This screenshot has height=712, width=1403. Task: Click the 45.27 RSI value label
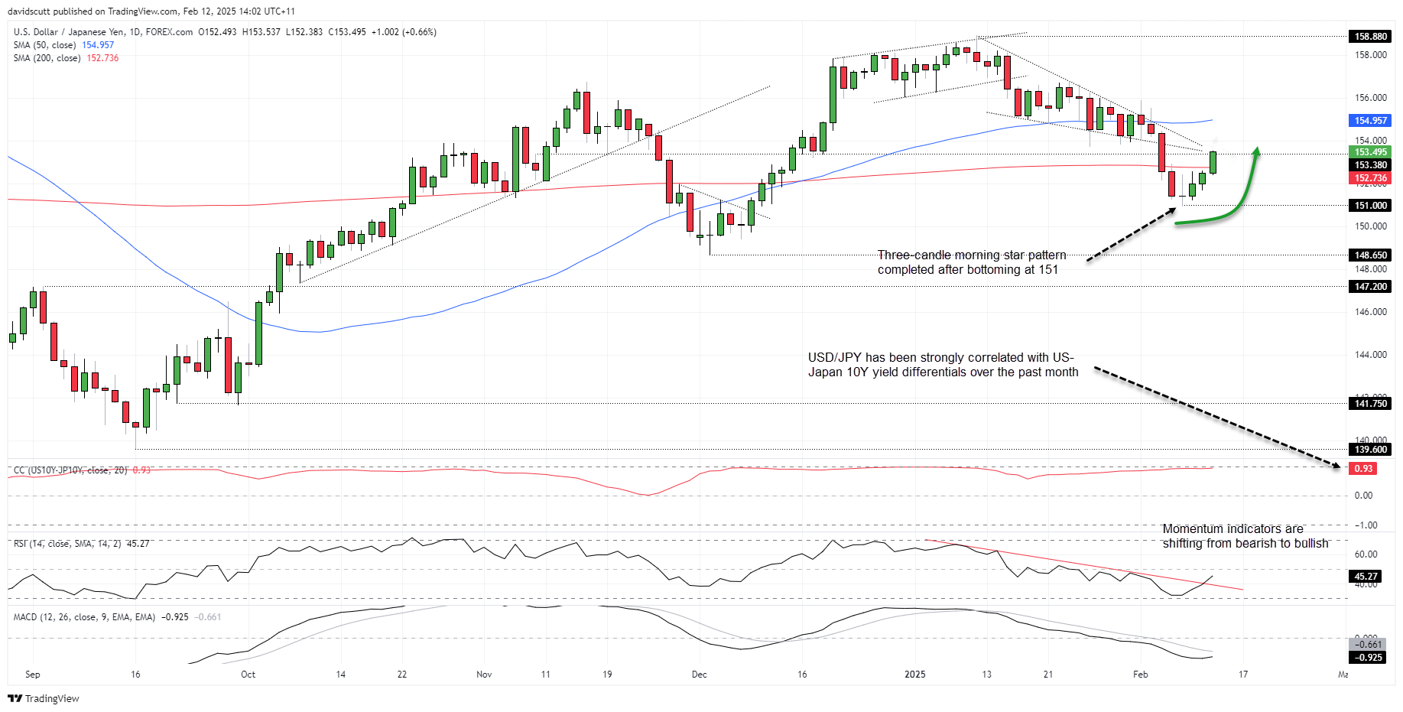[1366, 576]
